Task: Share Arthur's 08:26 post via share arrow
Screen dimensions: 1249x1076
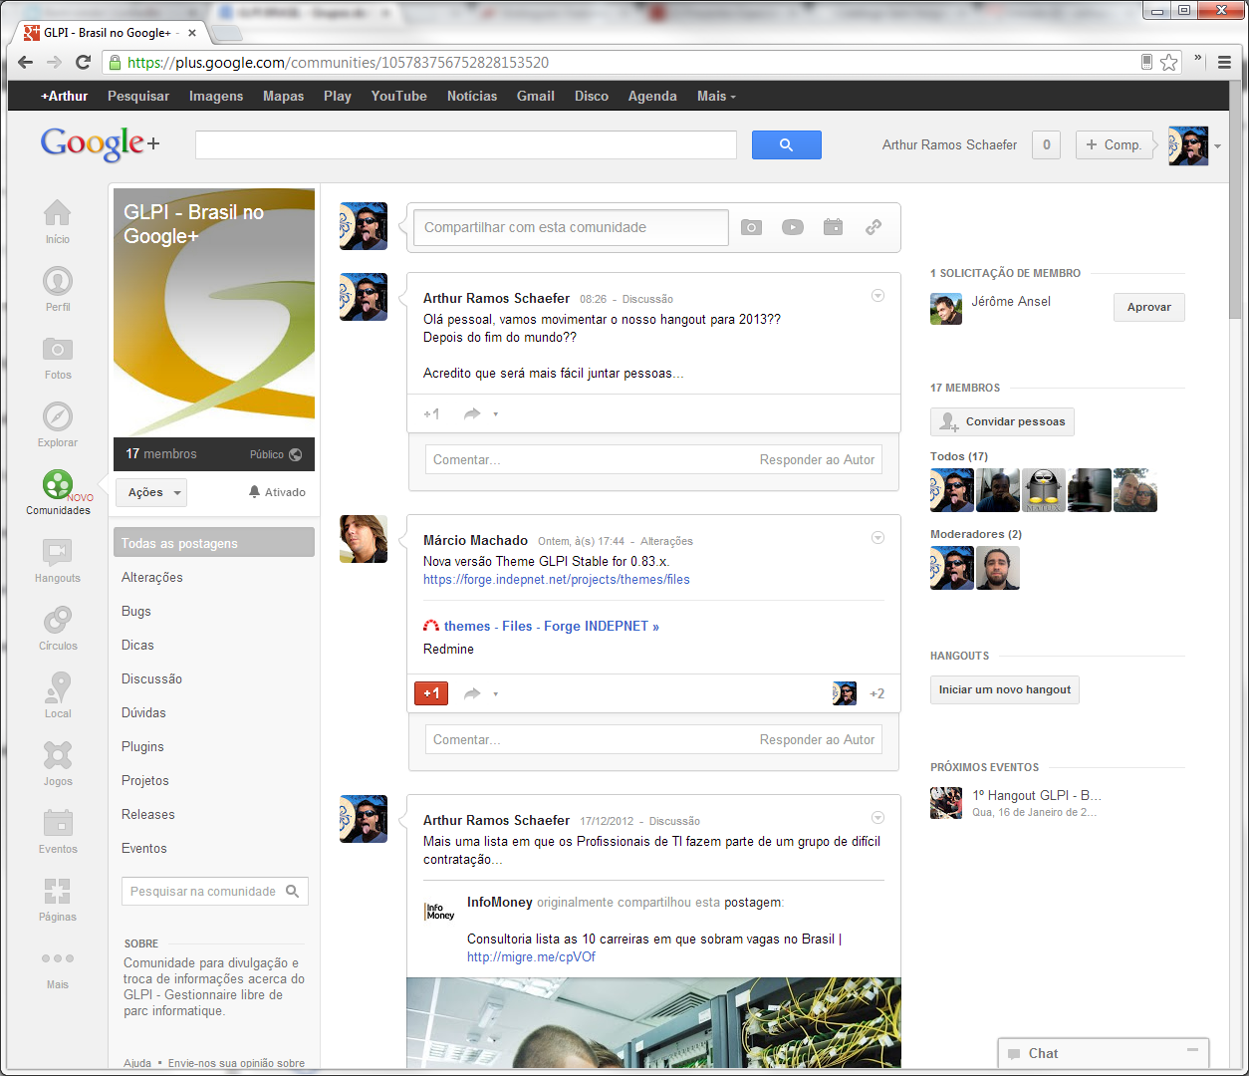Action: pos(472,413)
